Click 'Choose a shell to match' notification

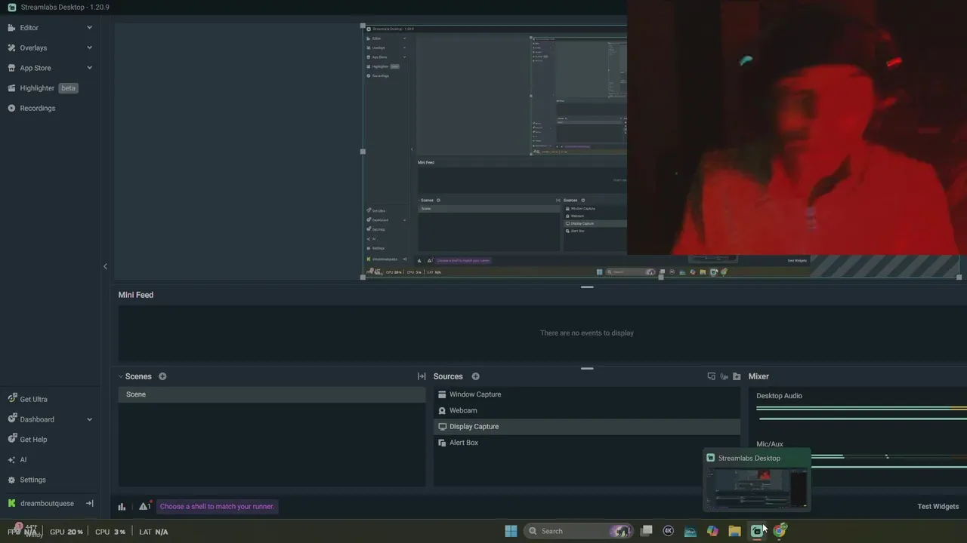click(217, 507)
